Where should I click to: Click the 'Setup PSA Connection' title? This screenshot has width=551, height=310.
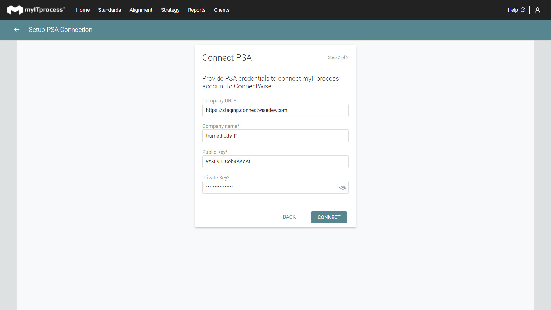(x=61, y=30)
